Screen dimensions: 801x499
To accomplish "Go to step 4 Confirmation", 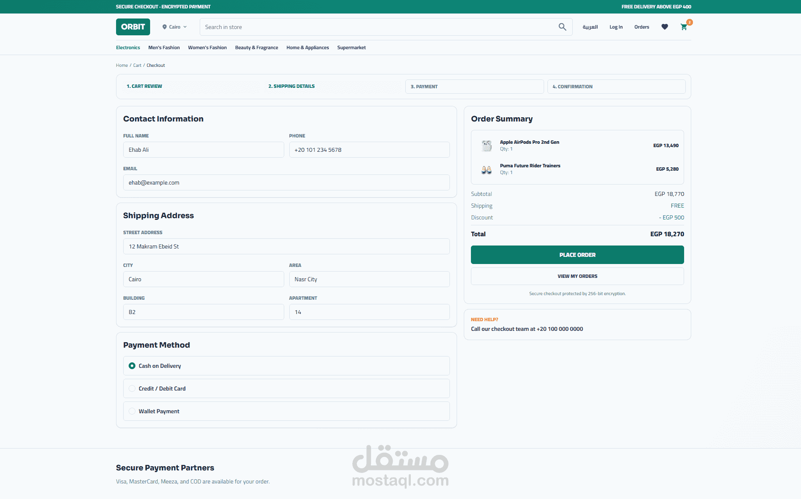I will (616, 87).
